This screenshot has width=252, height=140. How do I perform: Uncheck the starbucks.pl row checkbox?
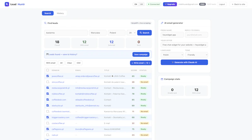click(x=48, y=105)
